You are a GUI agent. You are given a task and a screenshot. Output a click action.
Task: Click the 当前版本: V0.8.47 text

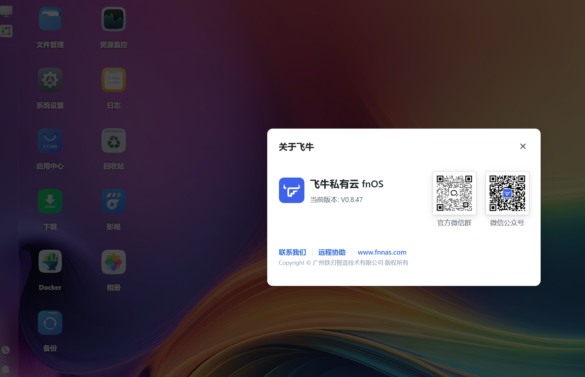(336, 200)
